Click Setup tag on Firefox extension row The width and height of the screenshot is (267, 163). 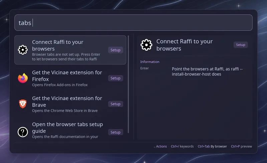click(x=115, y=78)
